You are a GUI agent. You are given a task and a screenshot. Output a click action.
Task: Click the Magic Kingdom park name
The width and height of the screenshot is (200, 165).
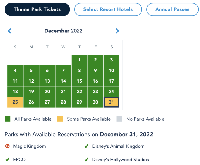[29, 146]
